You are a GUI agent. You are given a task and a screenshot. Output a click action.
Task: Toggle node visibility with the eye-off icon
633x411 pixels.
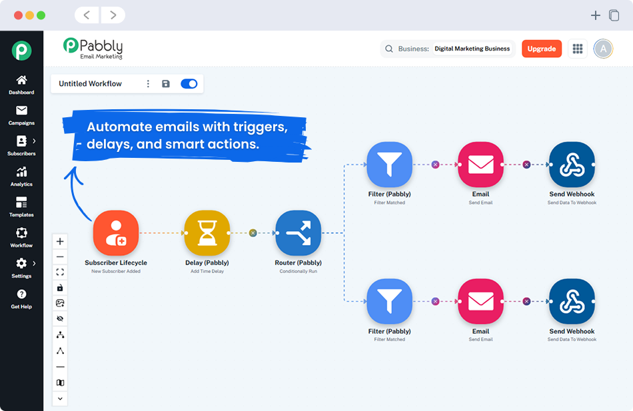[x=60, y=318]
